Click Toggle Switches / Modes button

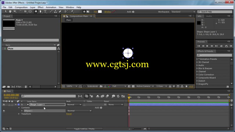point(84,129)
